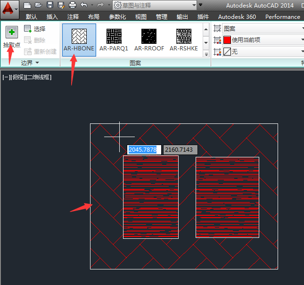Image resolution: width=304 pixels, height=285 pixels.
Task: Click 选择 (Select) boundary objects button
Action: (x=35, y=29)
